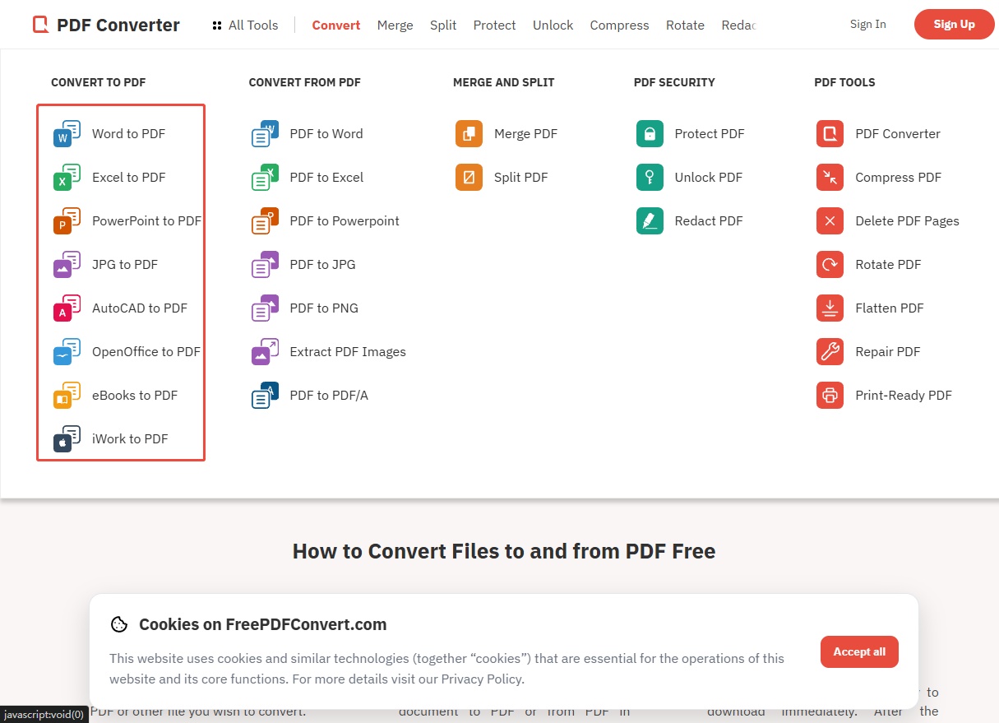Viewport: 999px width, 723px height.
Task: Accept all cookies
Action: coord(859,651)
